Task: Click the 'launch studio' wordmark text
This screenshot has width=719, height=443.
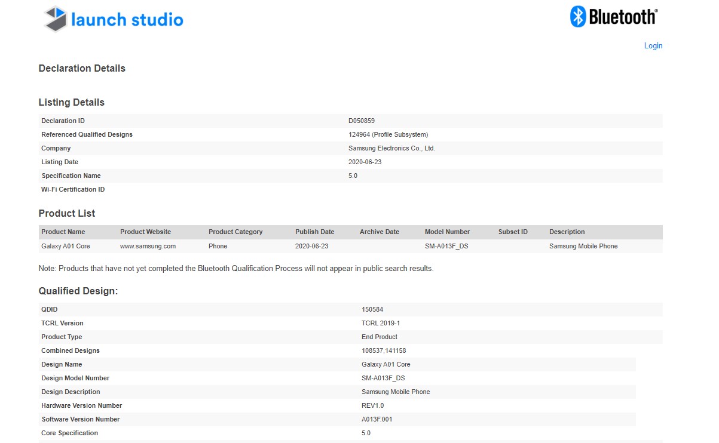Action: click(127, 20)
